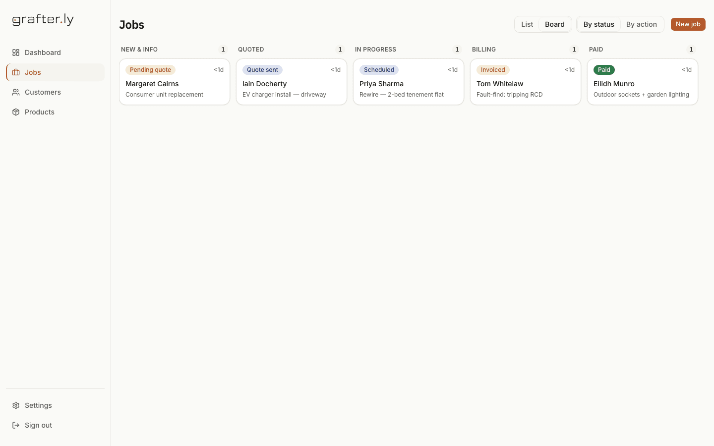
Task: Click the Quote sent status badge
Action: click(x=262, y=70)
